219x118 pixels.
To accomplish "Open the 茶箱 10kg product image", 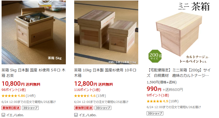I will pos(106,32).
